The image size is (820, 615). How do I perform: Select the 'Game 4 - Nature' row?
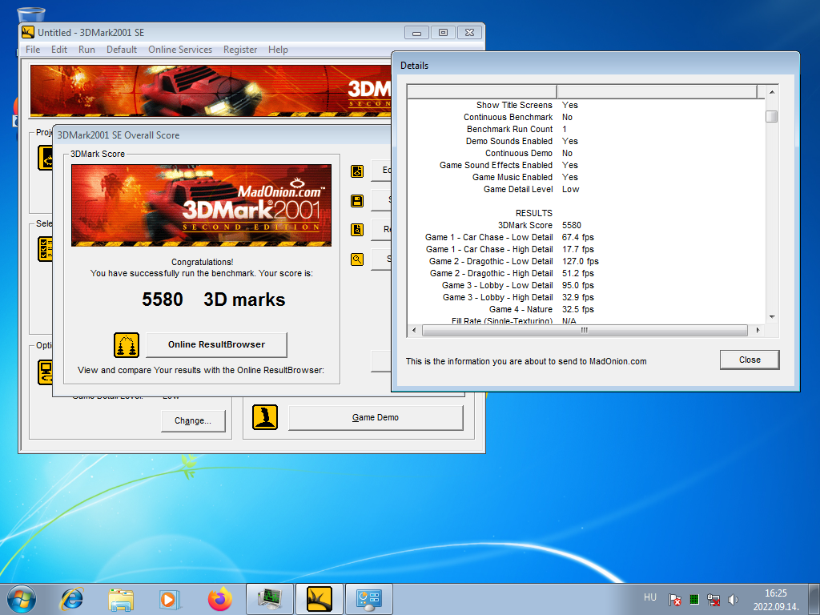(586, 310)
